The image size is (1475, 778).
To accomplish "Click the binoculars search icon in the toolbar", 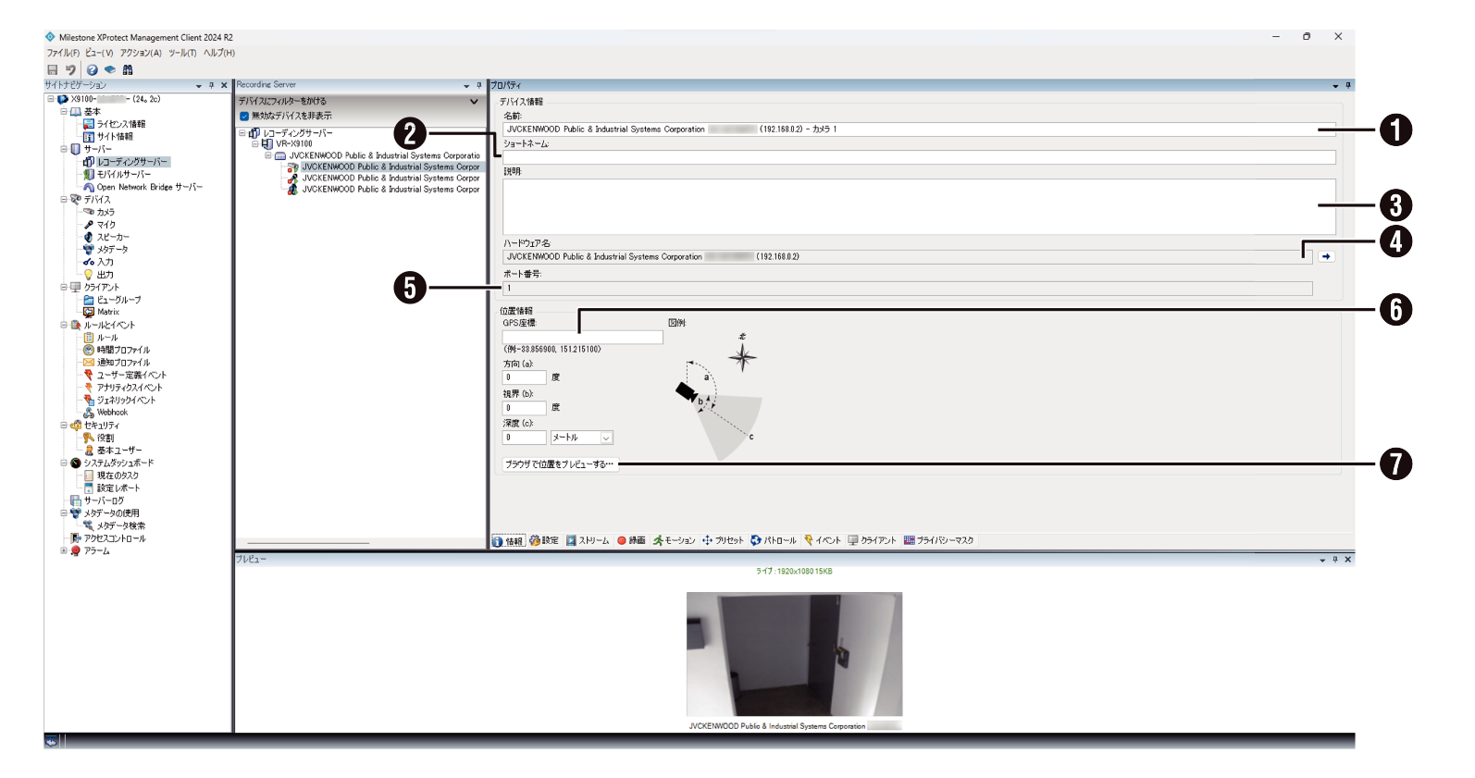I will [128, 69].
